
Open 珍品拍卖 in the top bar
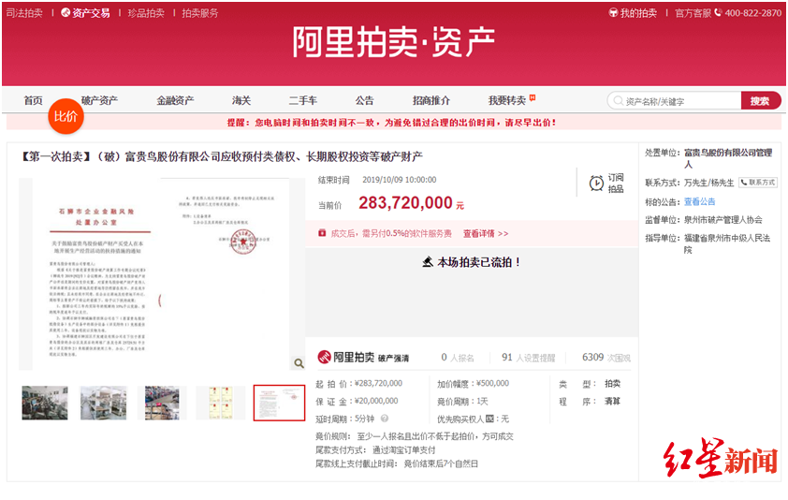click(x=145, y=13)
